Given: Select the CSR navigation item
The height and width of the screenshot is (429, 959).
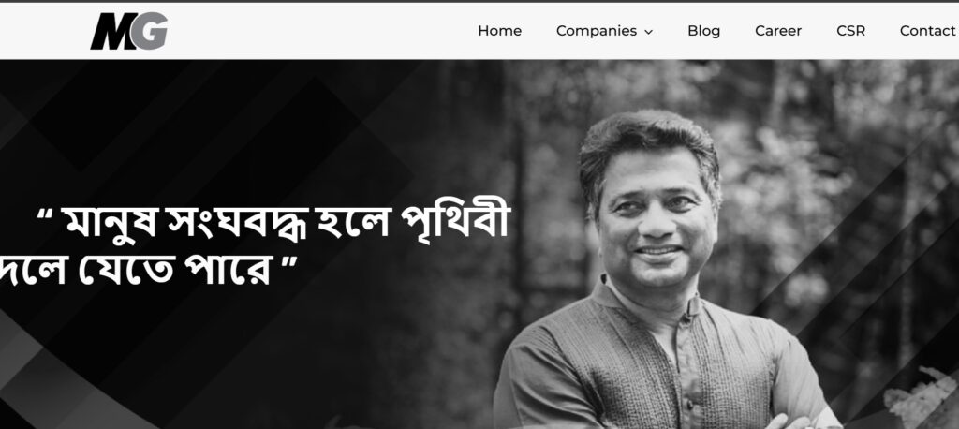Looking at the screenshot, I should click(850, 31).
